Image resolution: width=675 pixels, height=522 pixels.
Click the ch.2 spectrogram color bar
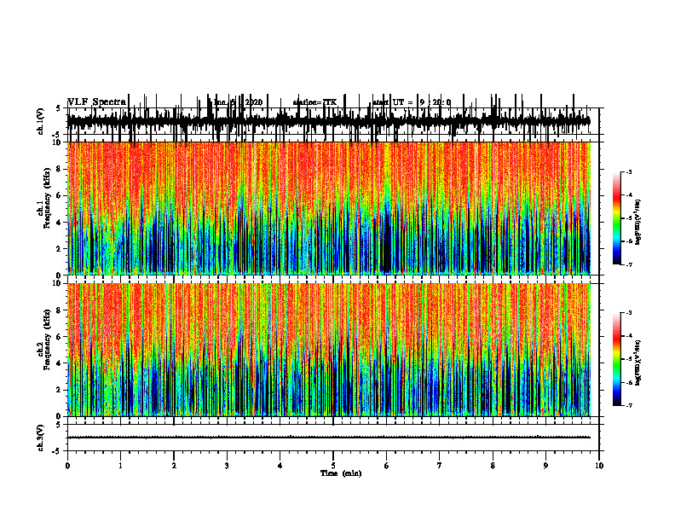(x=617, y=359)
